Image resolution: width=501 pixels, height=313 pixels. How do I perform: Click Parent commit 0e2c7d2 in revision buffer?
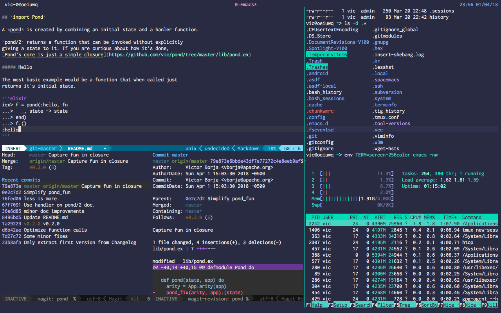point(203,199)
